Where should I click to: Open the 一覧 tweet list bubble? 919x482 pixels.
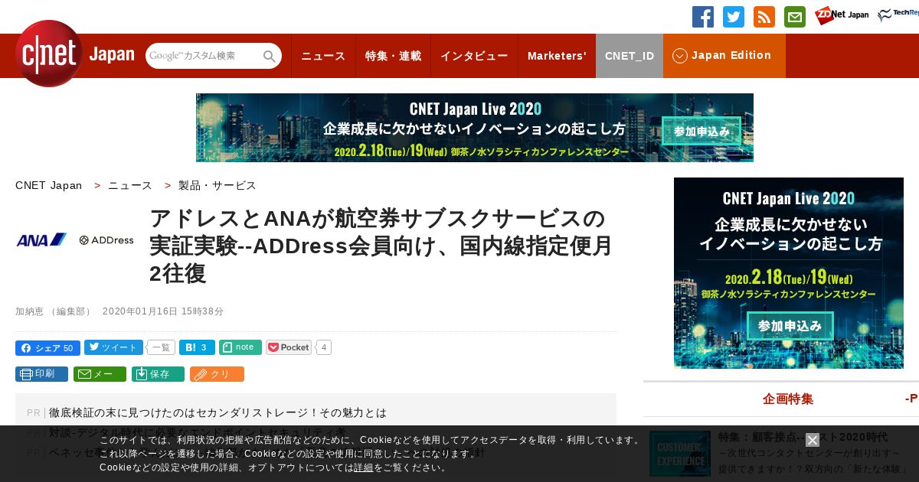pos(161,347)
